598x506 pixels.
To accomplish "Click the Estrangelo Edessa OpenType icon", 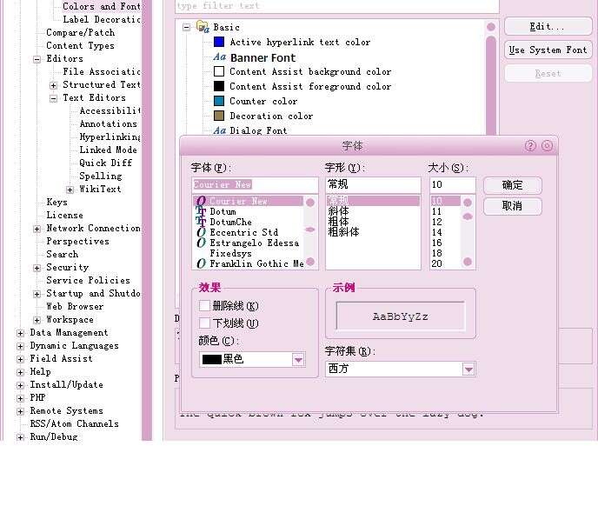I will [202, 243].
